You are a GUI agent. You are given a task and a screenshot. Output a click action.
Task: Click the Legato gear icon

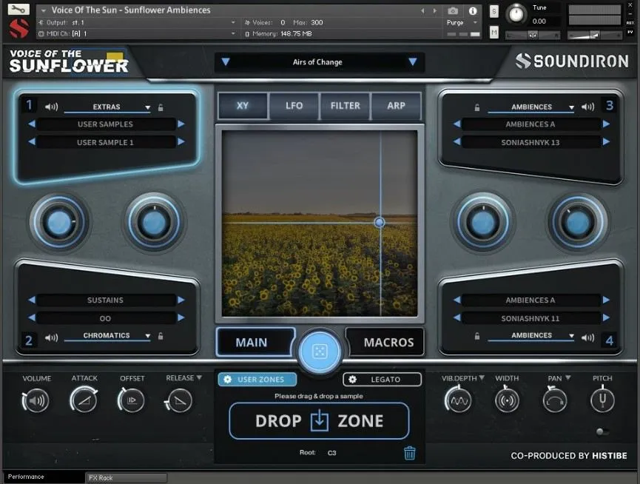point(352,380)
